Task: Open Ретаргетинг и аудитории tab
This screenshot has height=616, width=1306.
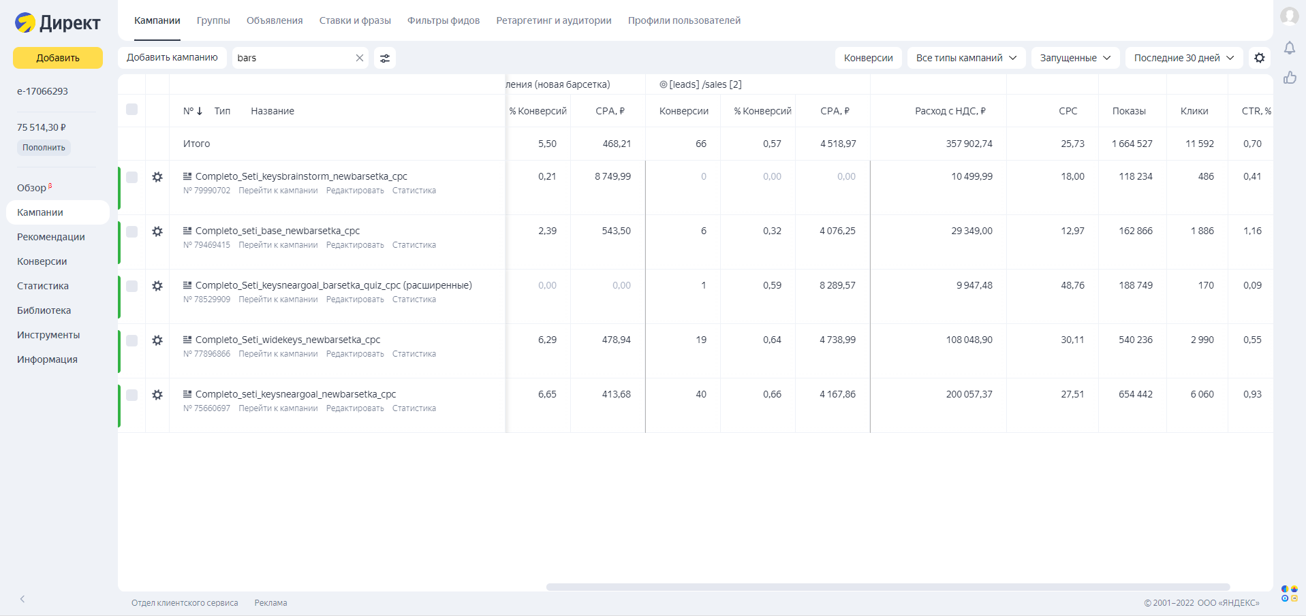Action: [x=554, y=20]
